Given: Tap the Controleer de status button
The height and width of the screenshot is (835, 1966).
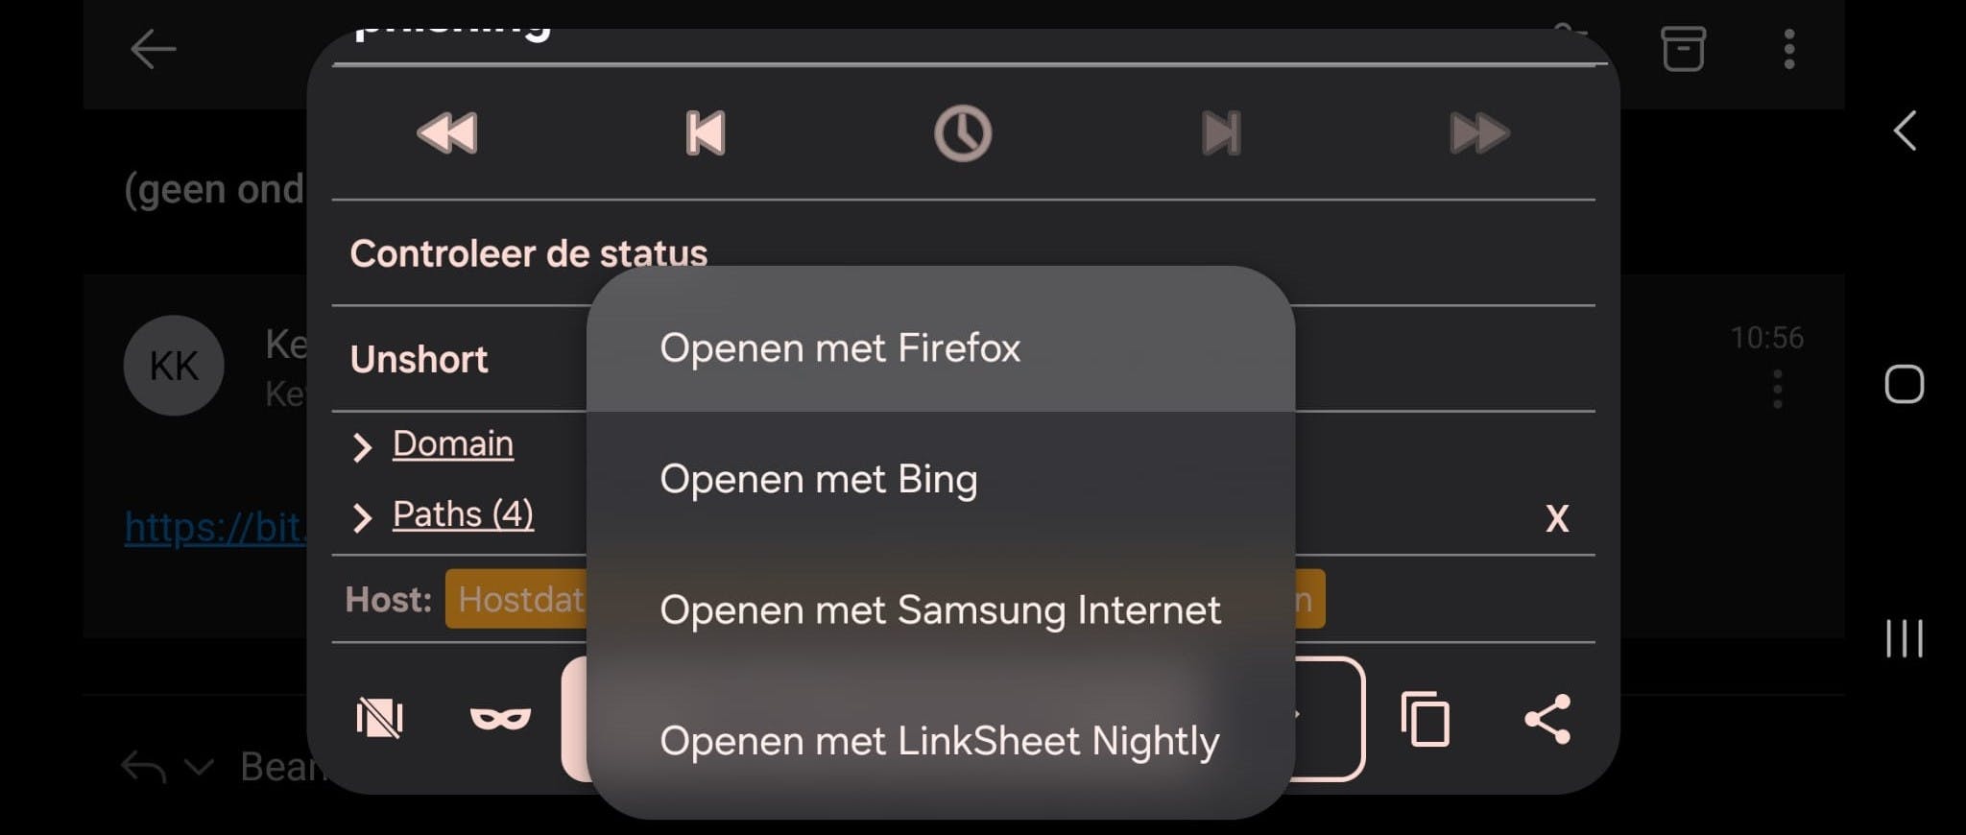Looking at the screenshot, I should tap(529, 253).
